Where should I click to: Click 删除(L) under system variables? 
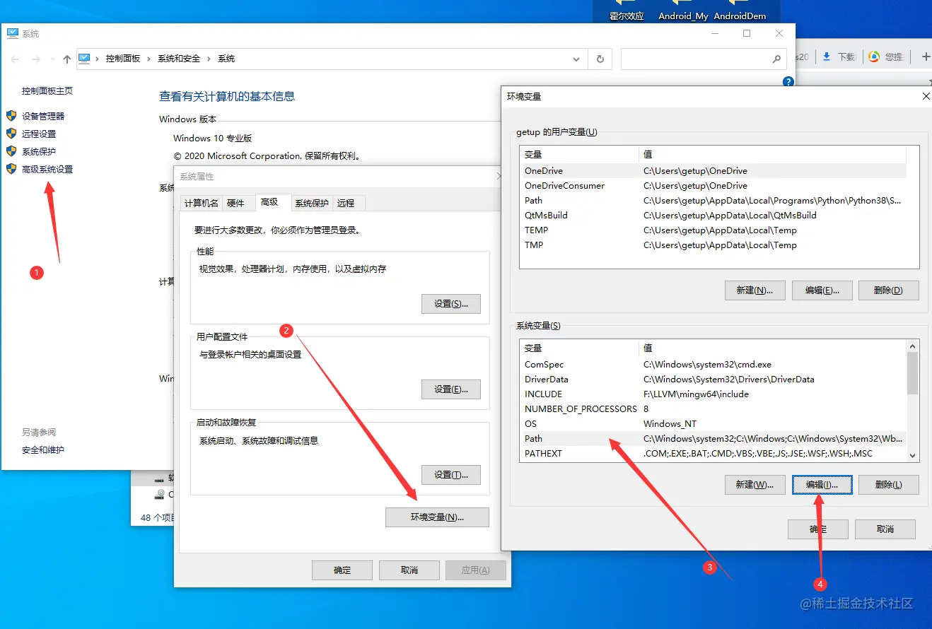[x=889, y=485]
